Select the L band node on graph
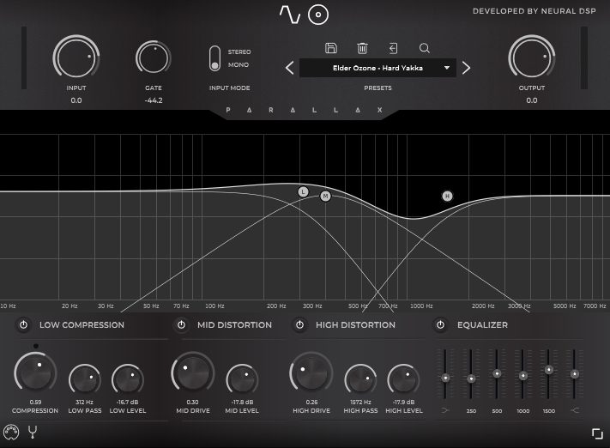This screenshot has width=610, height=448. (x=303, y=191)
